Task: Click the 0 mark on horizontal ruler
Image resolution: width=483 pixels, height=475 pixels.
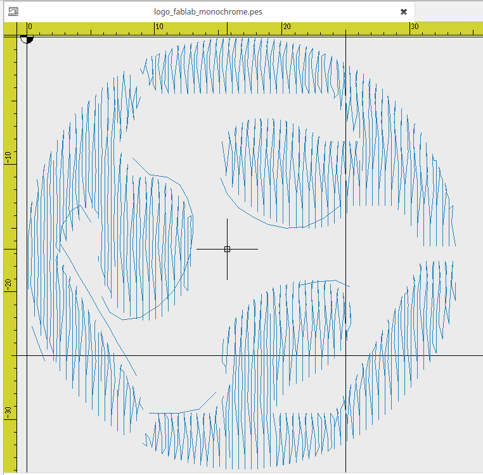Action: coord(30,27)
